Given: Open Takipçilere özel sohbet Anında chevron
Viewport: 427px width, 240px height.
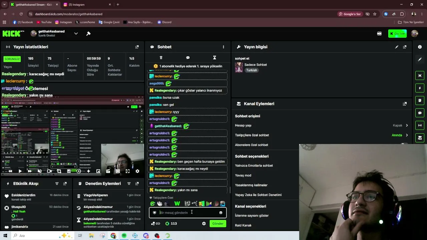Looking at the screenshot, I should [x=407, y=135].
